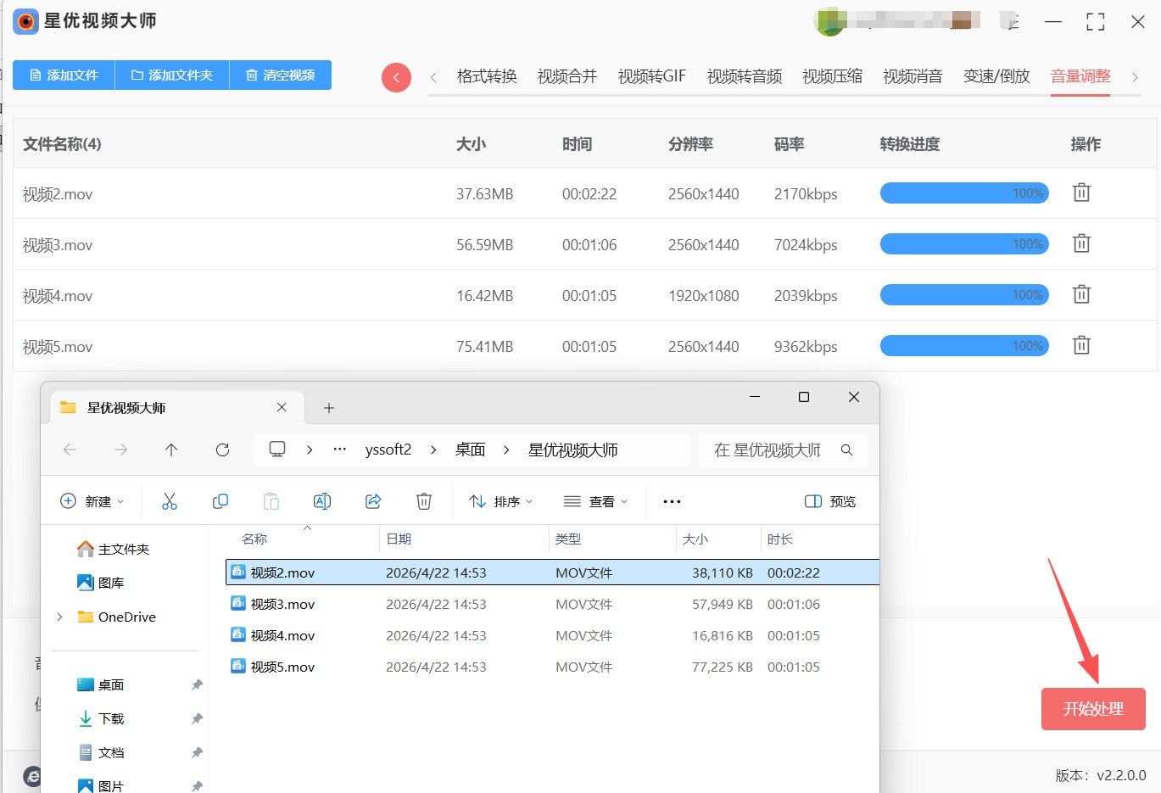1161x793 pixels.
Task: Toggle the 预览 preview pane button
Action: pos(830,501)
